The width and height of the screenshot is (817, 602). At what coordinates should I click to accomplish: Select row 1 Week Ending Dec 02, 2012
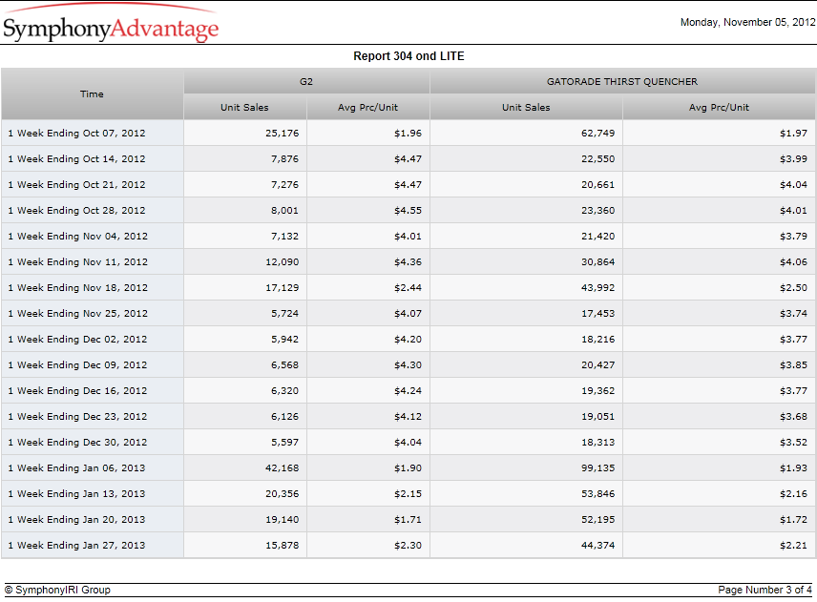click(408, 339)
